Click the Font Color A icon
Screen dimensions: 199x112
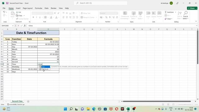[56, 17]
